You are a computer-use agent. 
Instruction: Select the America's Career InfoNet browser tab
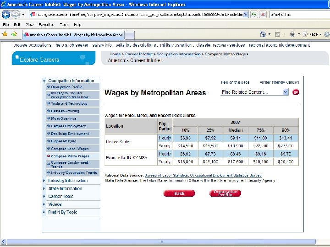73,35
